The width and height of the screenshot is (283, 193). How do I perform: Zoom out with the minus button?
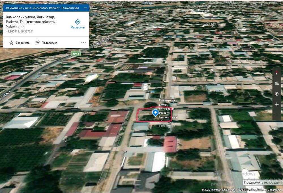277,115
